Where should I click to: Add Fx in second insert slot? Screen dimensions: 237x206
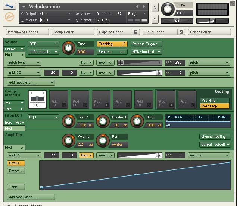pos(59,99)
